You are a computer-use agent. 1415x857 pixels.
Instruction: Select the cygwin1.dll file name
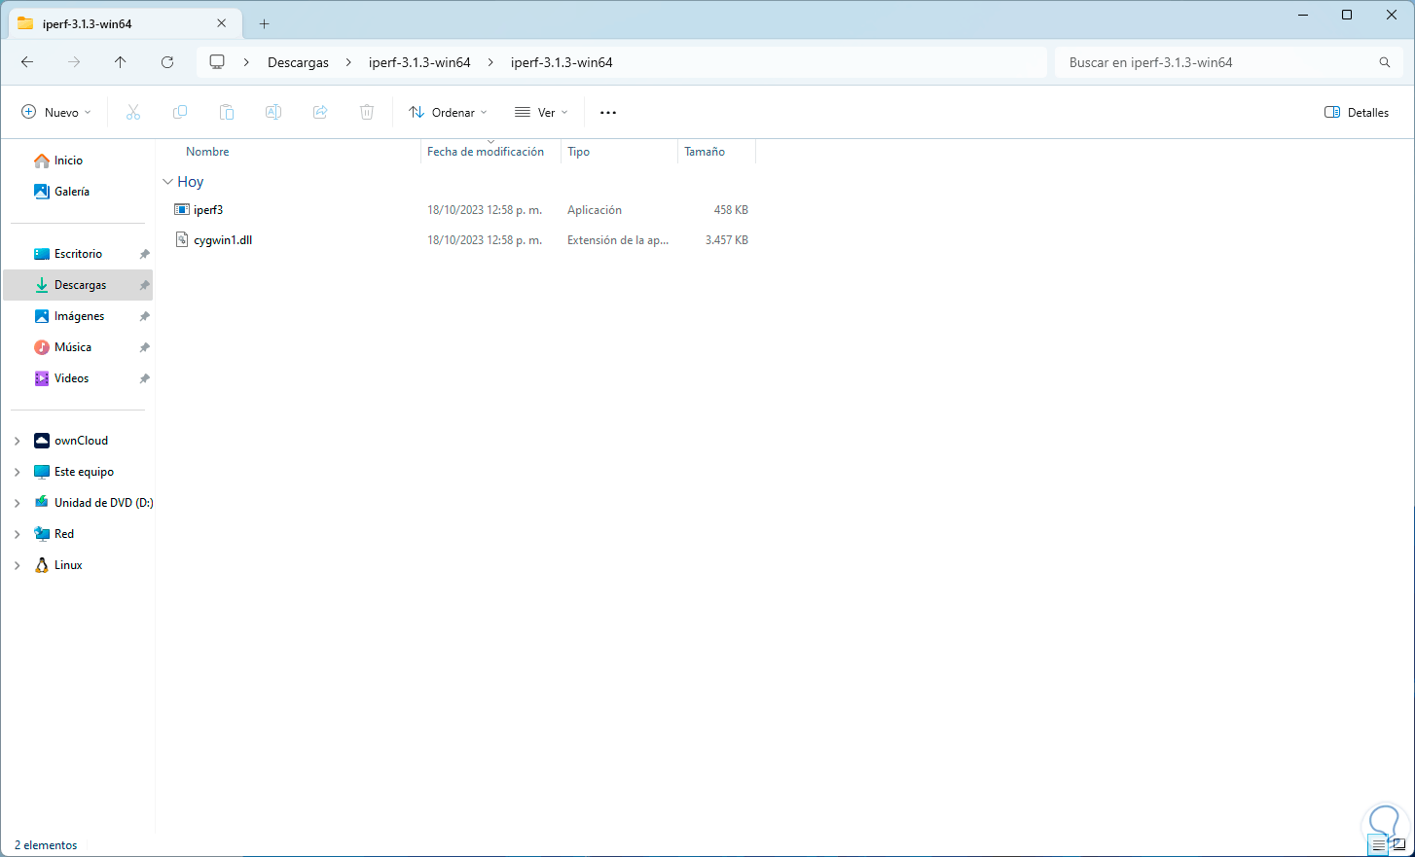(223, 240)
